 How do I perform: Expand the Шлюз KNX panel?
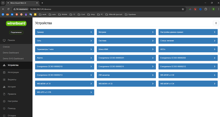coord(126,49)
